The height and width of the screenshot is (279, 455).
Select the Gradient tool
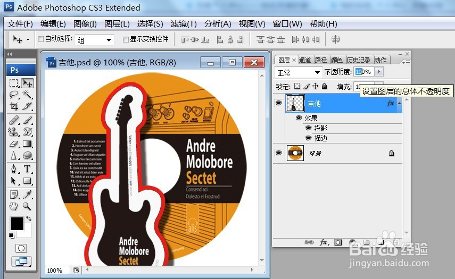coord(28,143)
